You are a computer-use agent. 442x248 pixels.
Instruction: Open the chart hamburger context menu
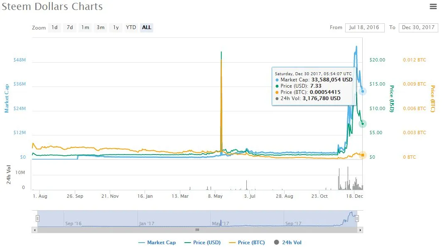pyautogui.click(x=433, y=7)
